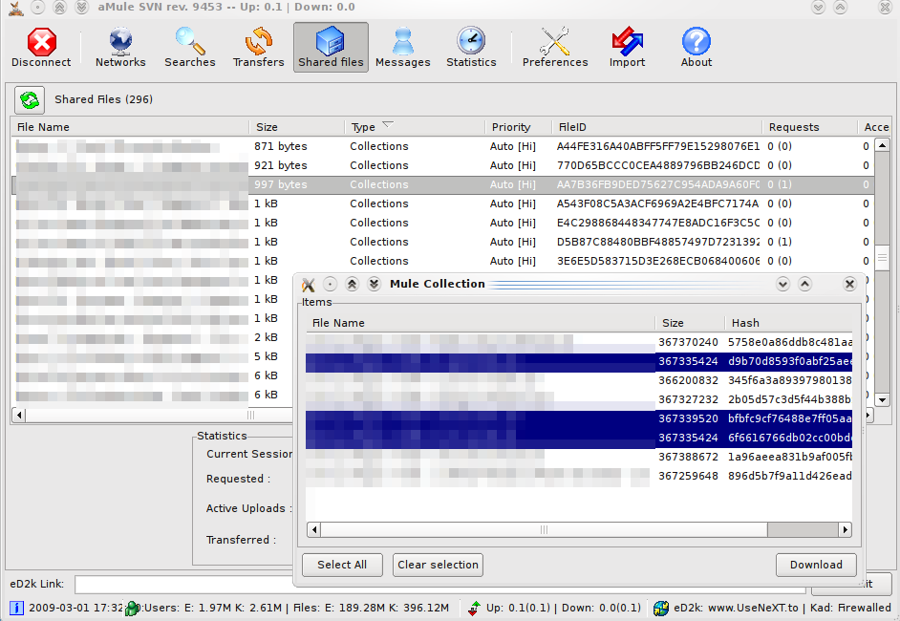Image resolution: width=900 pixels, height=621 pixels.
Task: Click the Disconnect toolbar icon
Action: 41,48
